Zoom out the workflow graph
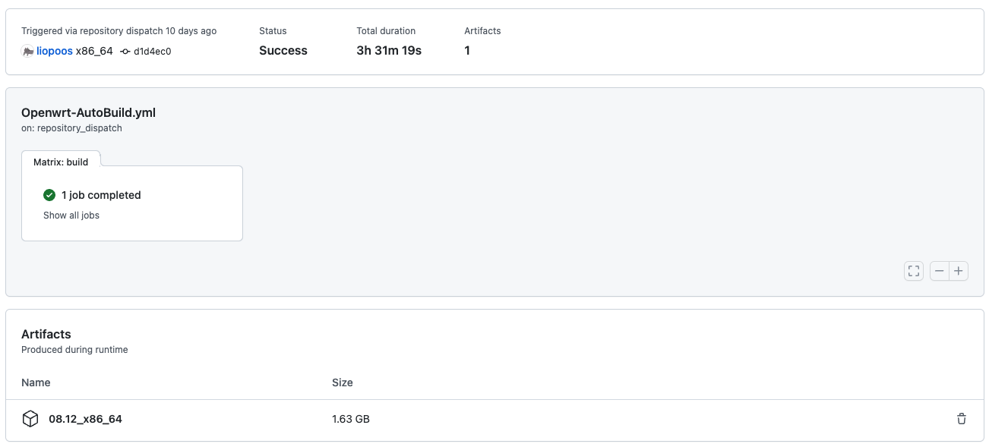The width and height of the screenshot is (989, 447). tap(940, 271)
